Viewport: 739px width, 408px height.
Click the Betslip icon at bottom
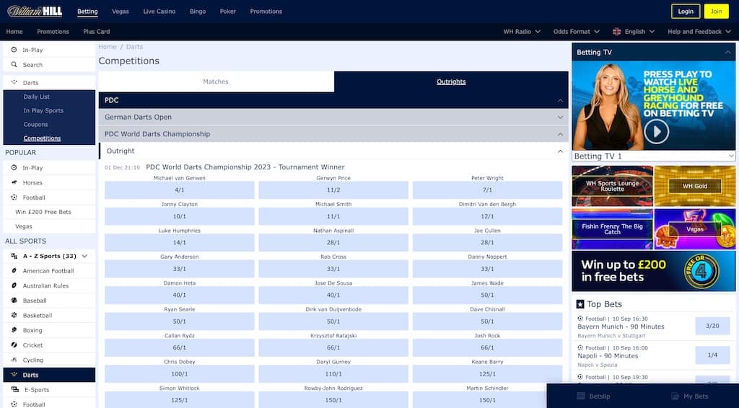[581, 396]
